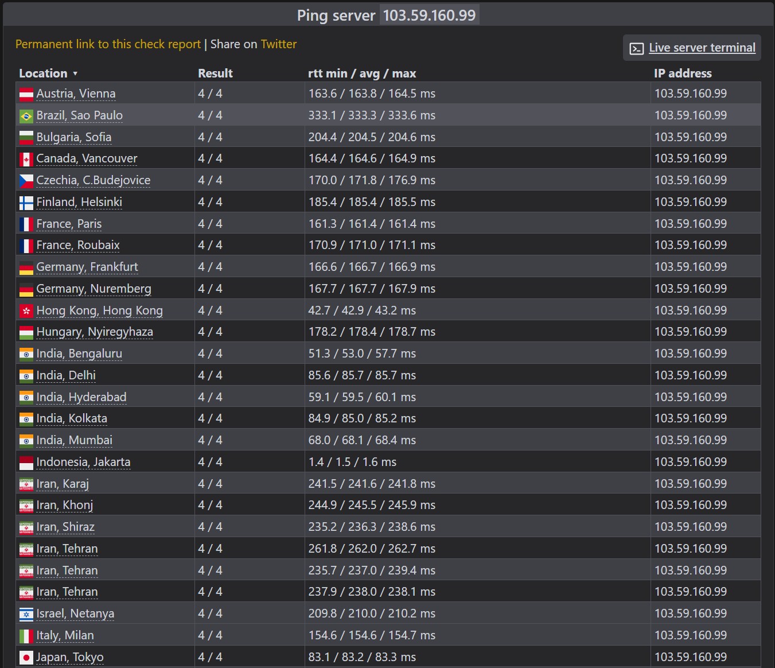Open the India, Hyderabad location link
The image size is (775, 668).
81,397
